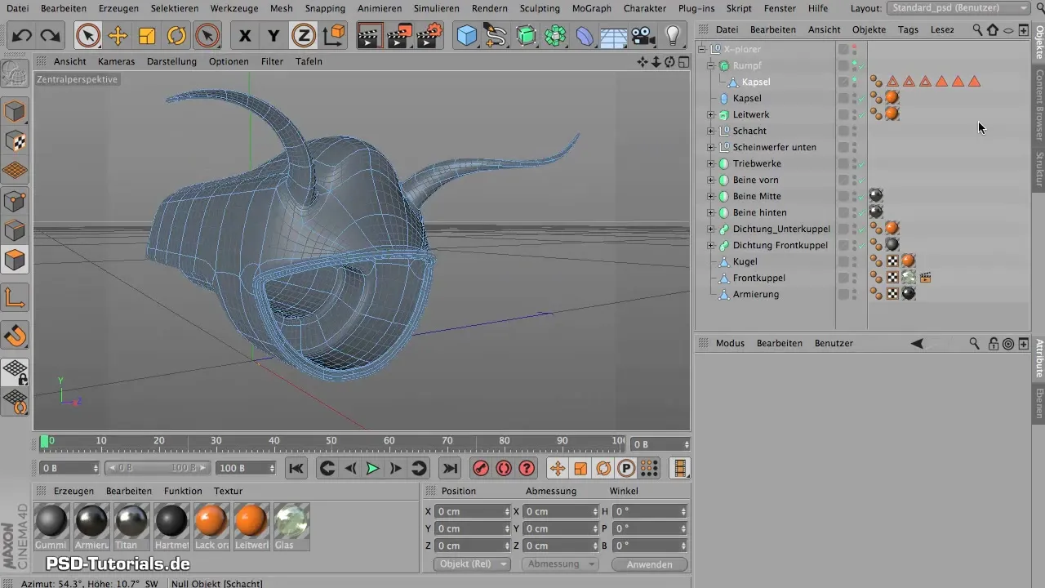Screen dimensions: 1045x588
Task: Open the render settings gear clapperboard
Action: (x=429, y=36)
